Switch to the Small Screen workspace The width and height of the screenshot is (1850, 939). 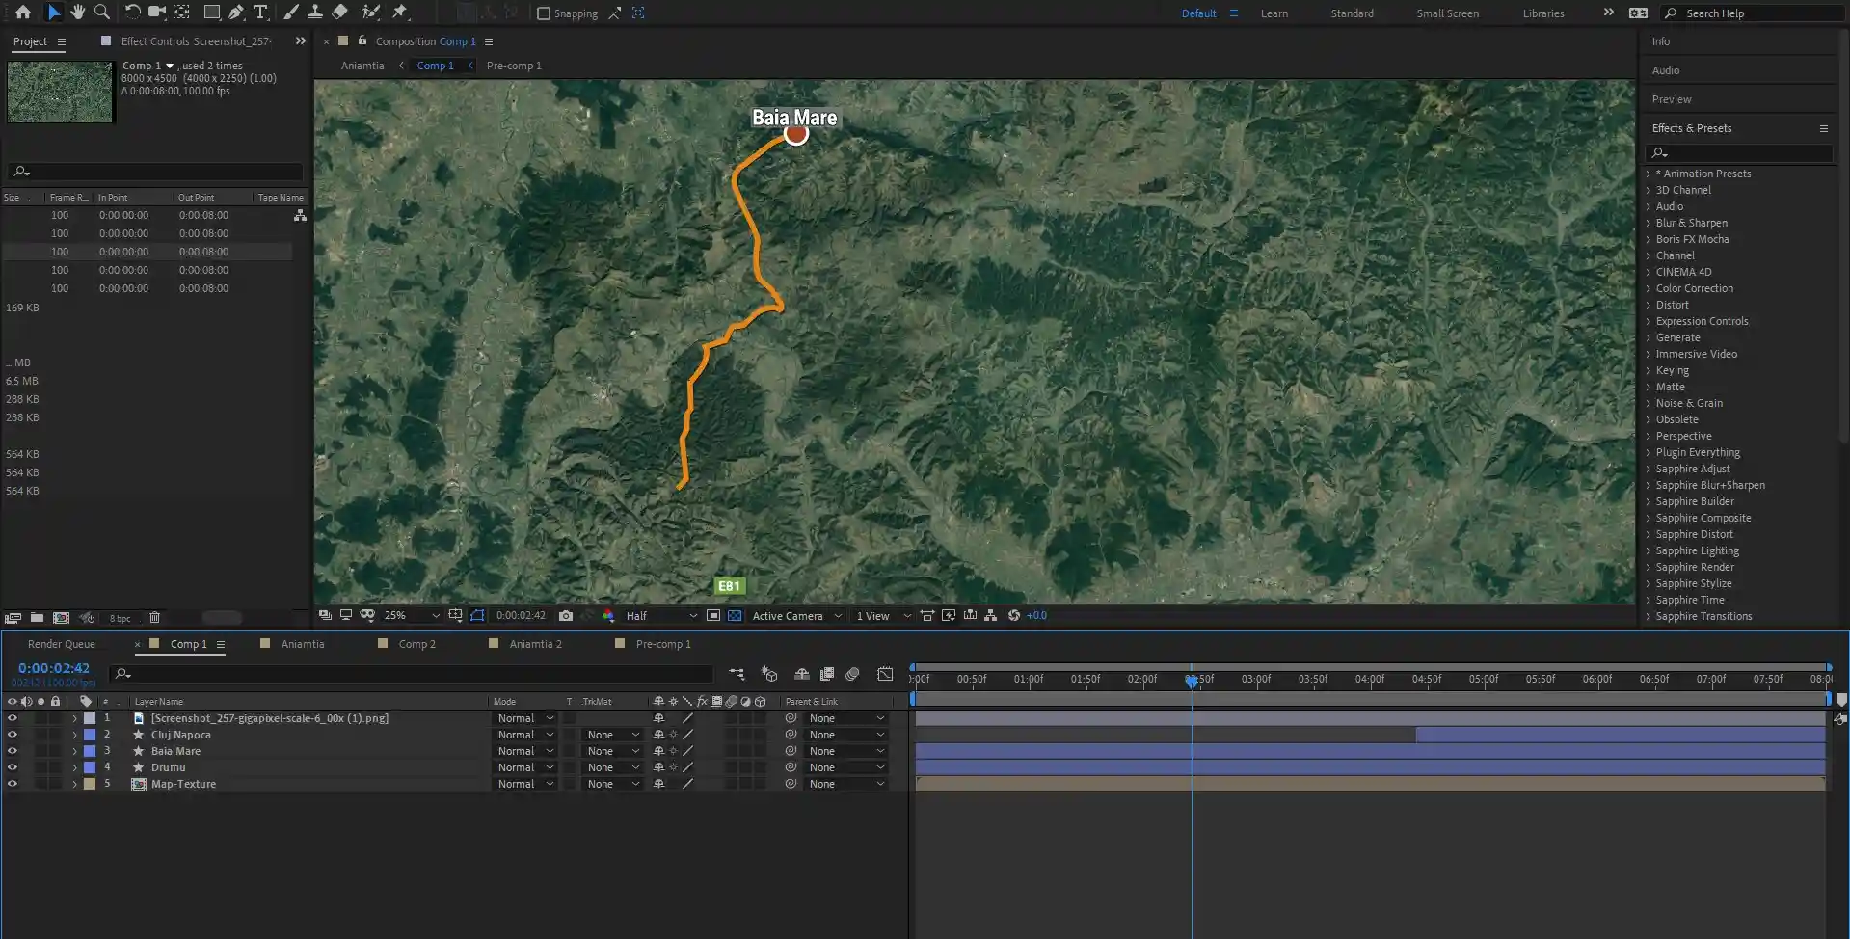point(1447,13)
